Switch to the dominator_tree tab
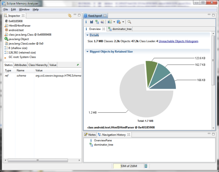219x172 pixels. point(120,29)
